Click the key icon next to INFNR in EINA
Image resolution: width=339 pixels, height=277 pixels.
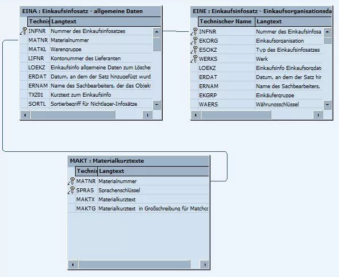click(23, 31)
